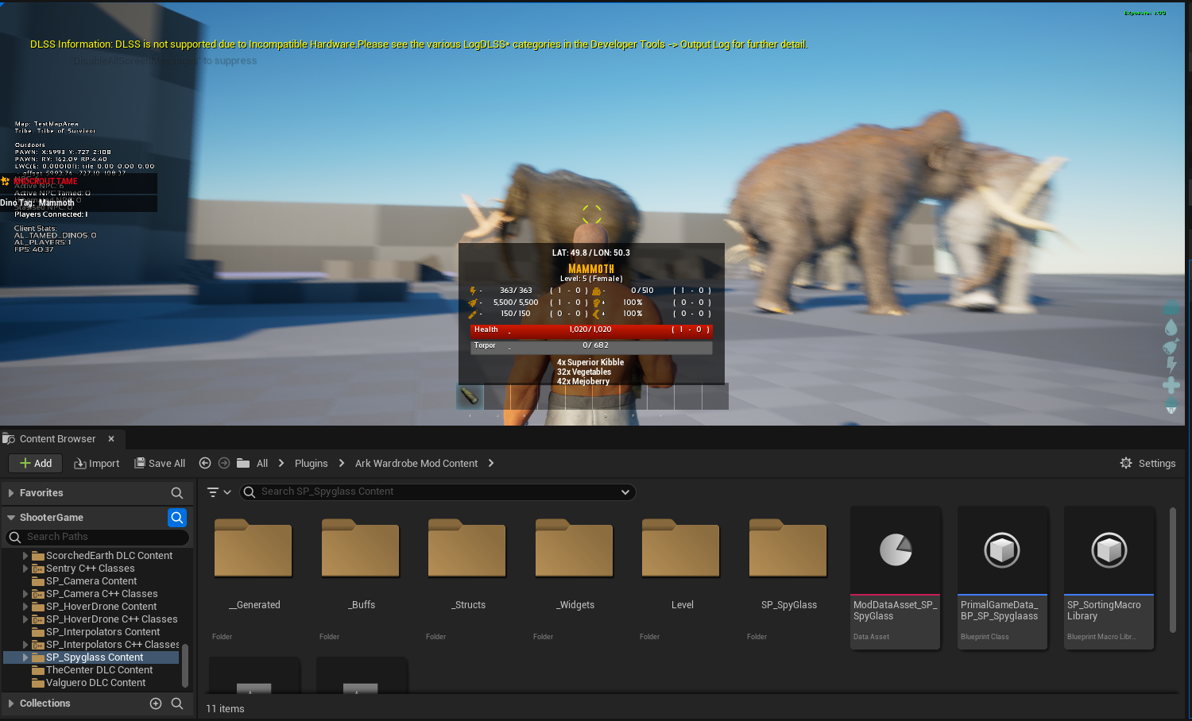Viewport: 1192px width, 721px height.
Task: Collapse the ShooterGame section
Action: (x=11, y=518)
